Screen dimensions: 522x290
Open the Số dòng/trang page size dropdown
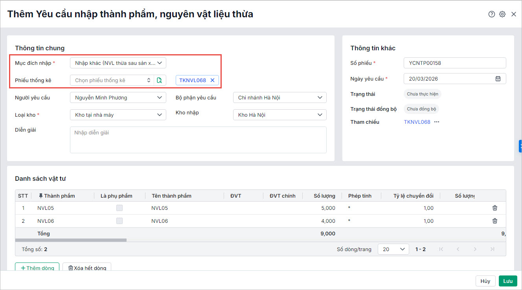coord(393,249)
